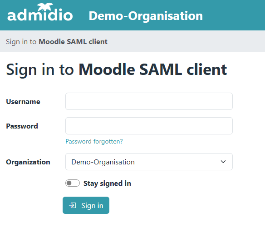
Task: Click the palm tree icon above admidio
Action: 45,7
